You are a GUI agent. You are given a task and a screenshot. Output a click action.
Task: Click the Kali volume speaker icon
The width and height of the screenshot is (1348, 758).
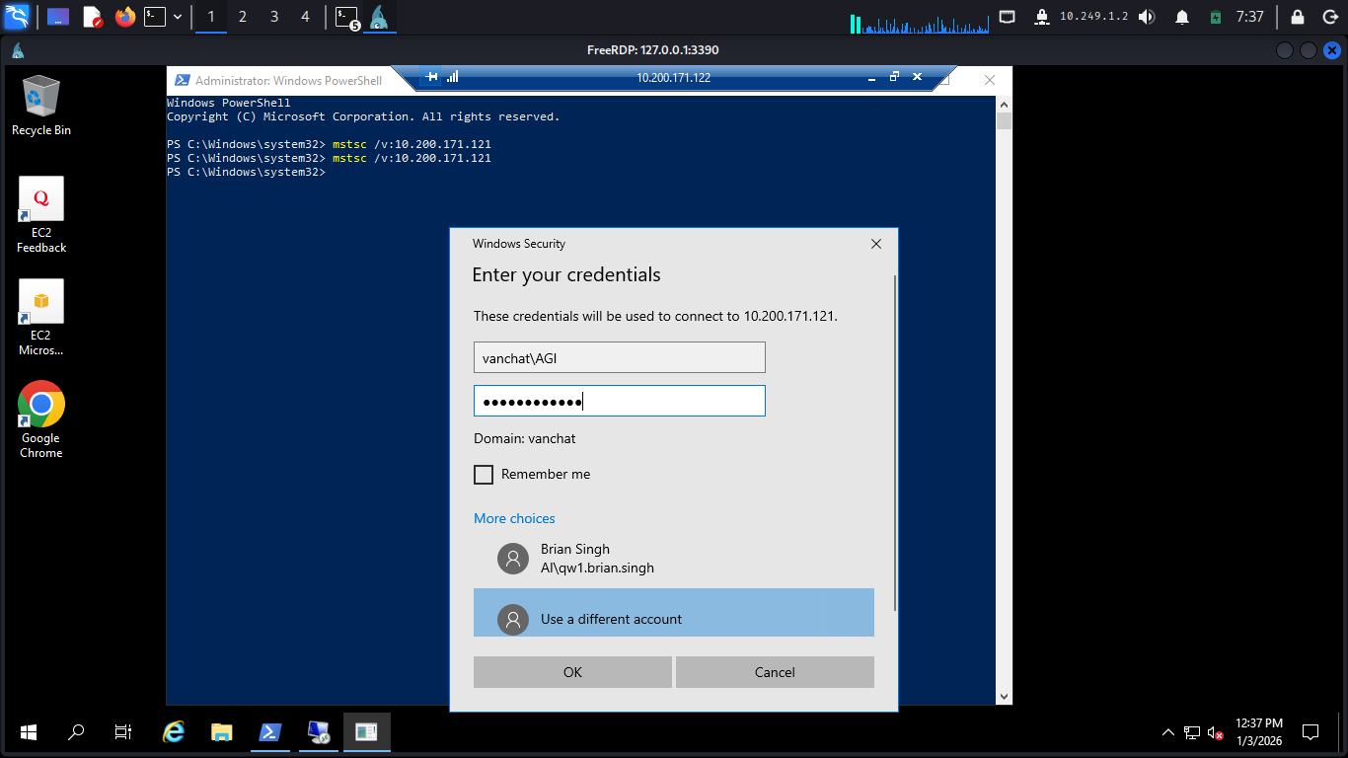(x=1147, y=17)
